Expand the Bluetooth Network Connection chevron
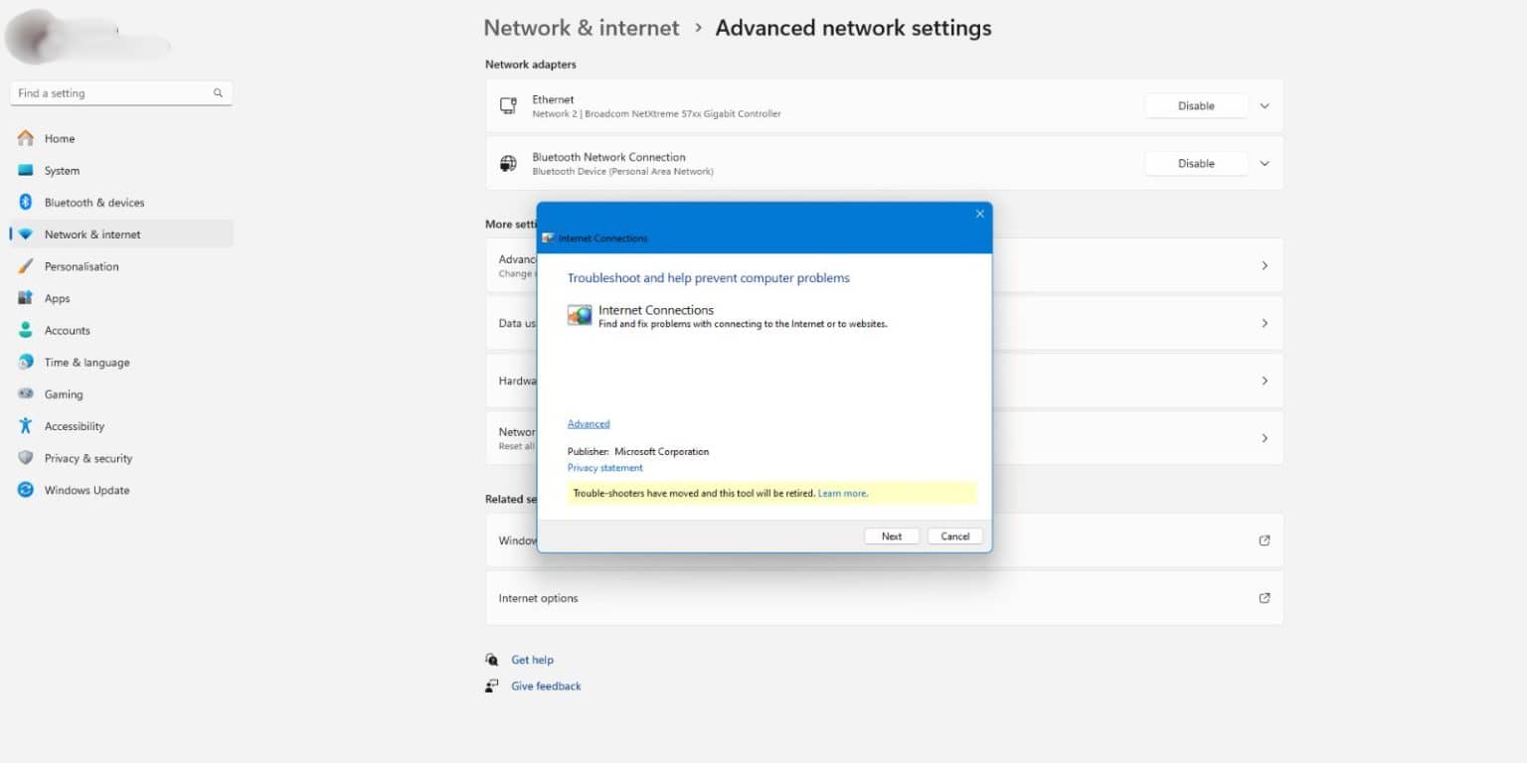The height and width of the screenshot is (763, 1527). tap(1264, 163)
